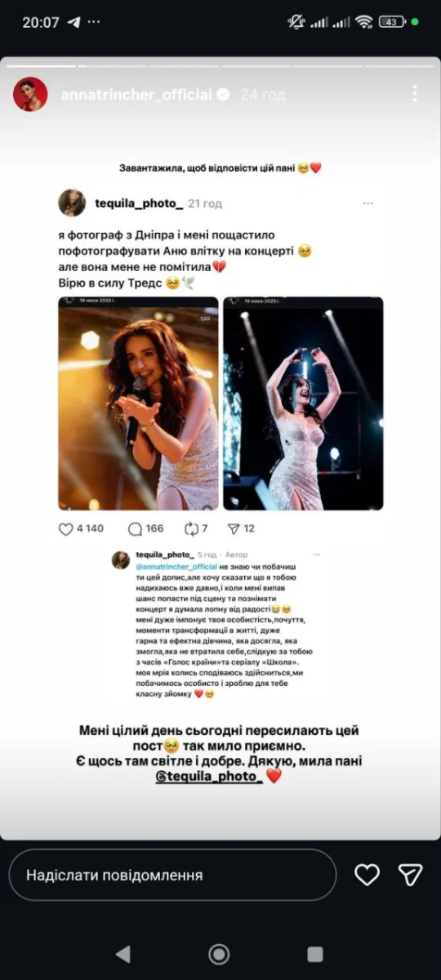
Task: Tap the raised-arms concert photo
Action: point(303,403)
